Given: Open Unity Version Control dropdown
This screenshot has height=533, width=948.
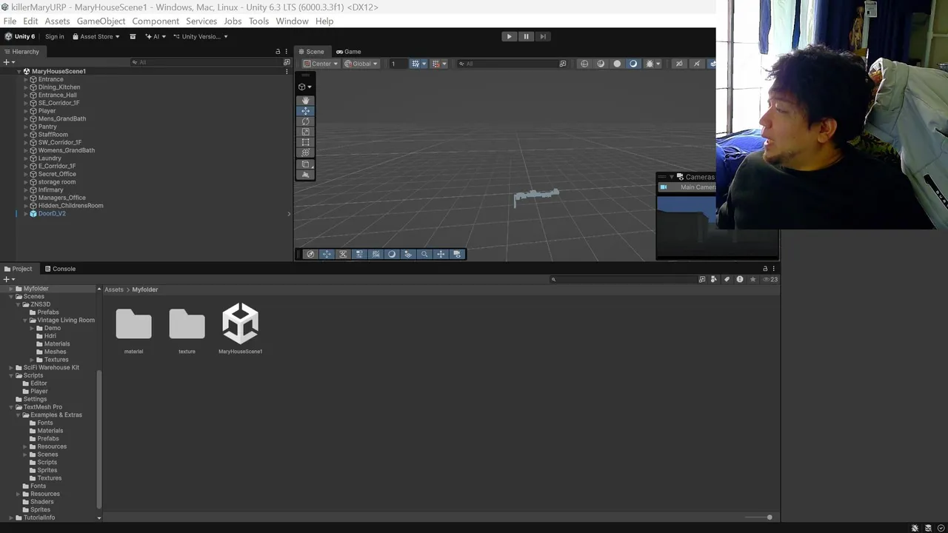Looking at the screenshot, I should coord(201,36).
